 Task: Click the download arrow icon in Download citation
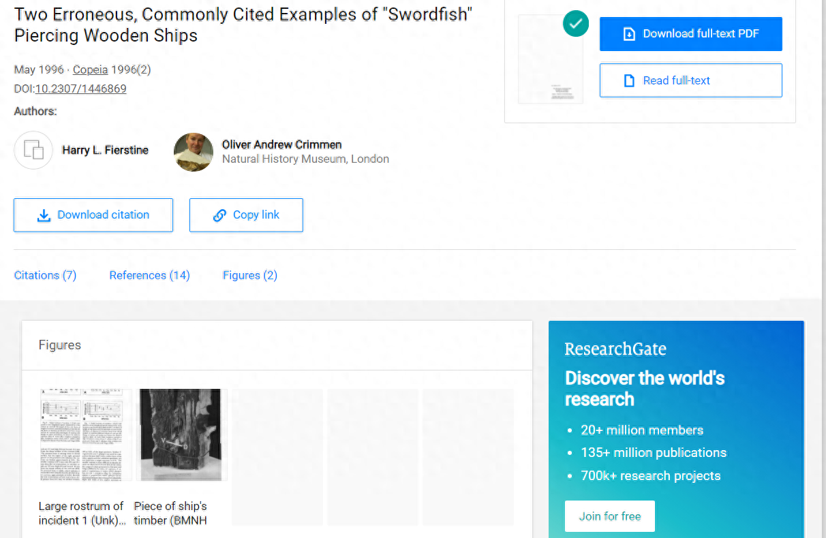click(44, 215)
